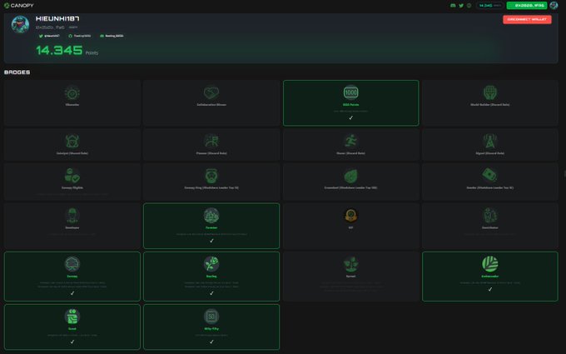
Task: Click the Contributor figures badge icon
Action: tap(490, 216)
